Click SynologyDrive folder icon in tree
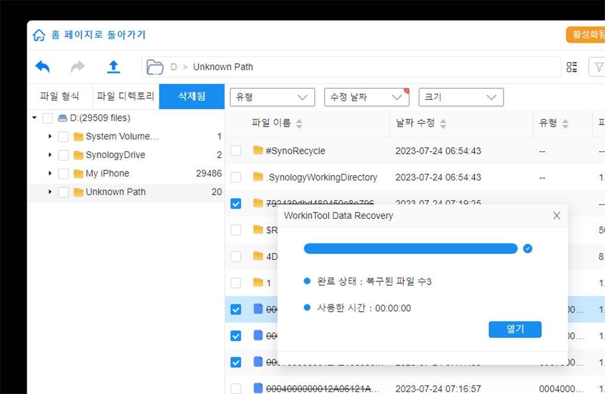 click(79, 155)
